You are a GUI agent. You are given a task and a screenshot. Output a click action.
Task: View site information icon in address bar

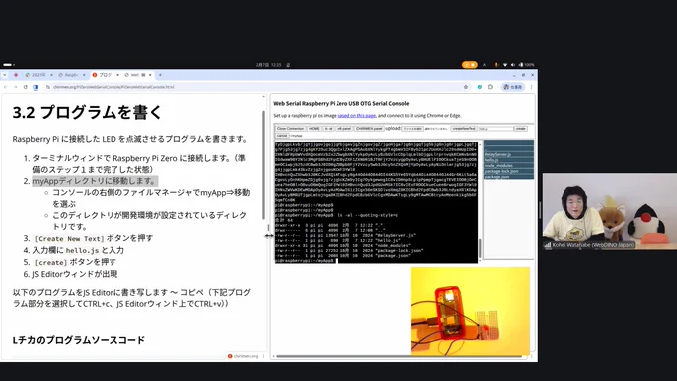pos(48,87)
